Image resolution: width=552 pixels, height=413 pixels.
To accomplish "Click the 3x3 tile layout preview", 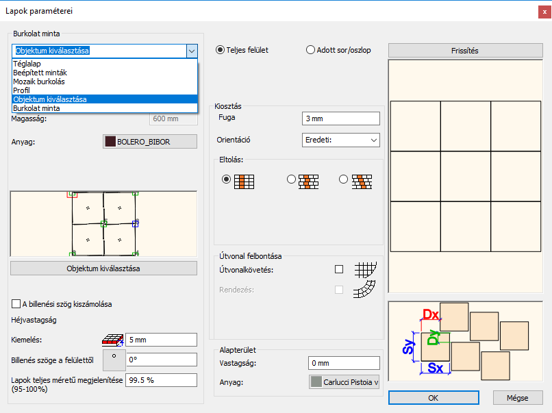I will [466, 177].
